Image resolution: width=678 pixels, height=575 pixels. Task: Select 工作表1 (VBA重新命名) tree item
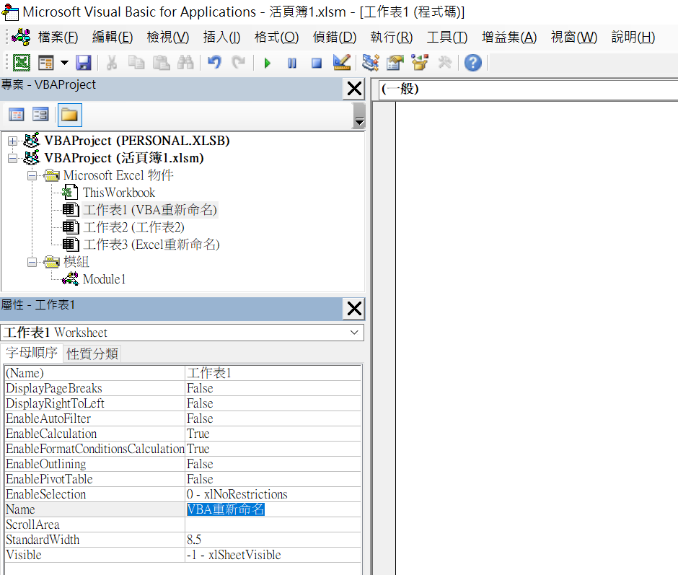(x=149, y=210)
